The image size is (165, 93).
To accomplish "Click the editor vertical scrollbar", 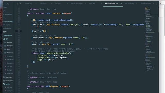I will pos(158,24).
